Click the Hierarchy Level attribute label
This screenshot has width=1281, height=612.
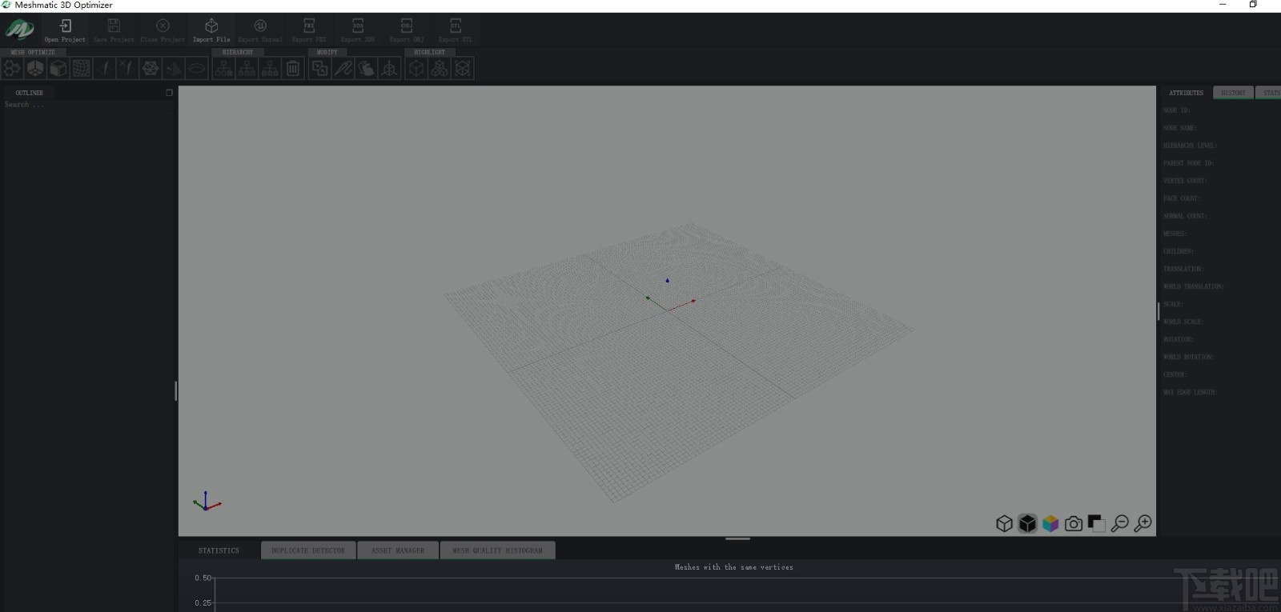1190,146
